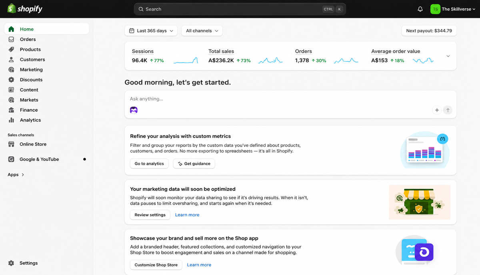Click the Google & YouTube G icon
Image resolution: width=480 pixels, height=275 pixels.
[11, 159]
